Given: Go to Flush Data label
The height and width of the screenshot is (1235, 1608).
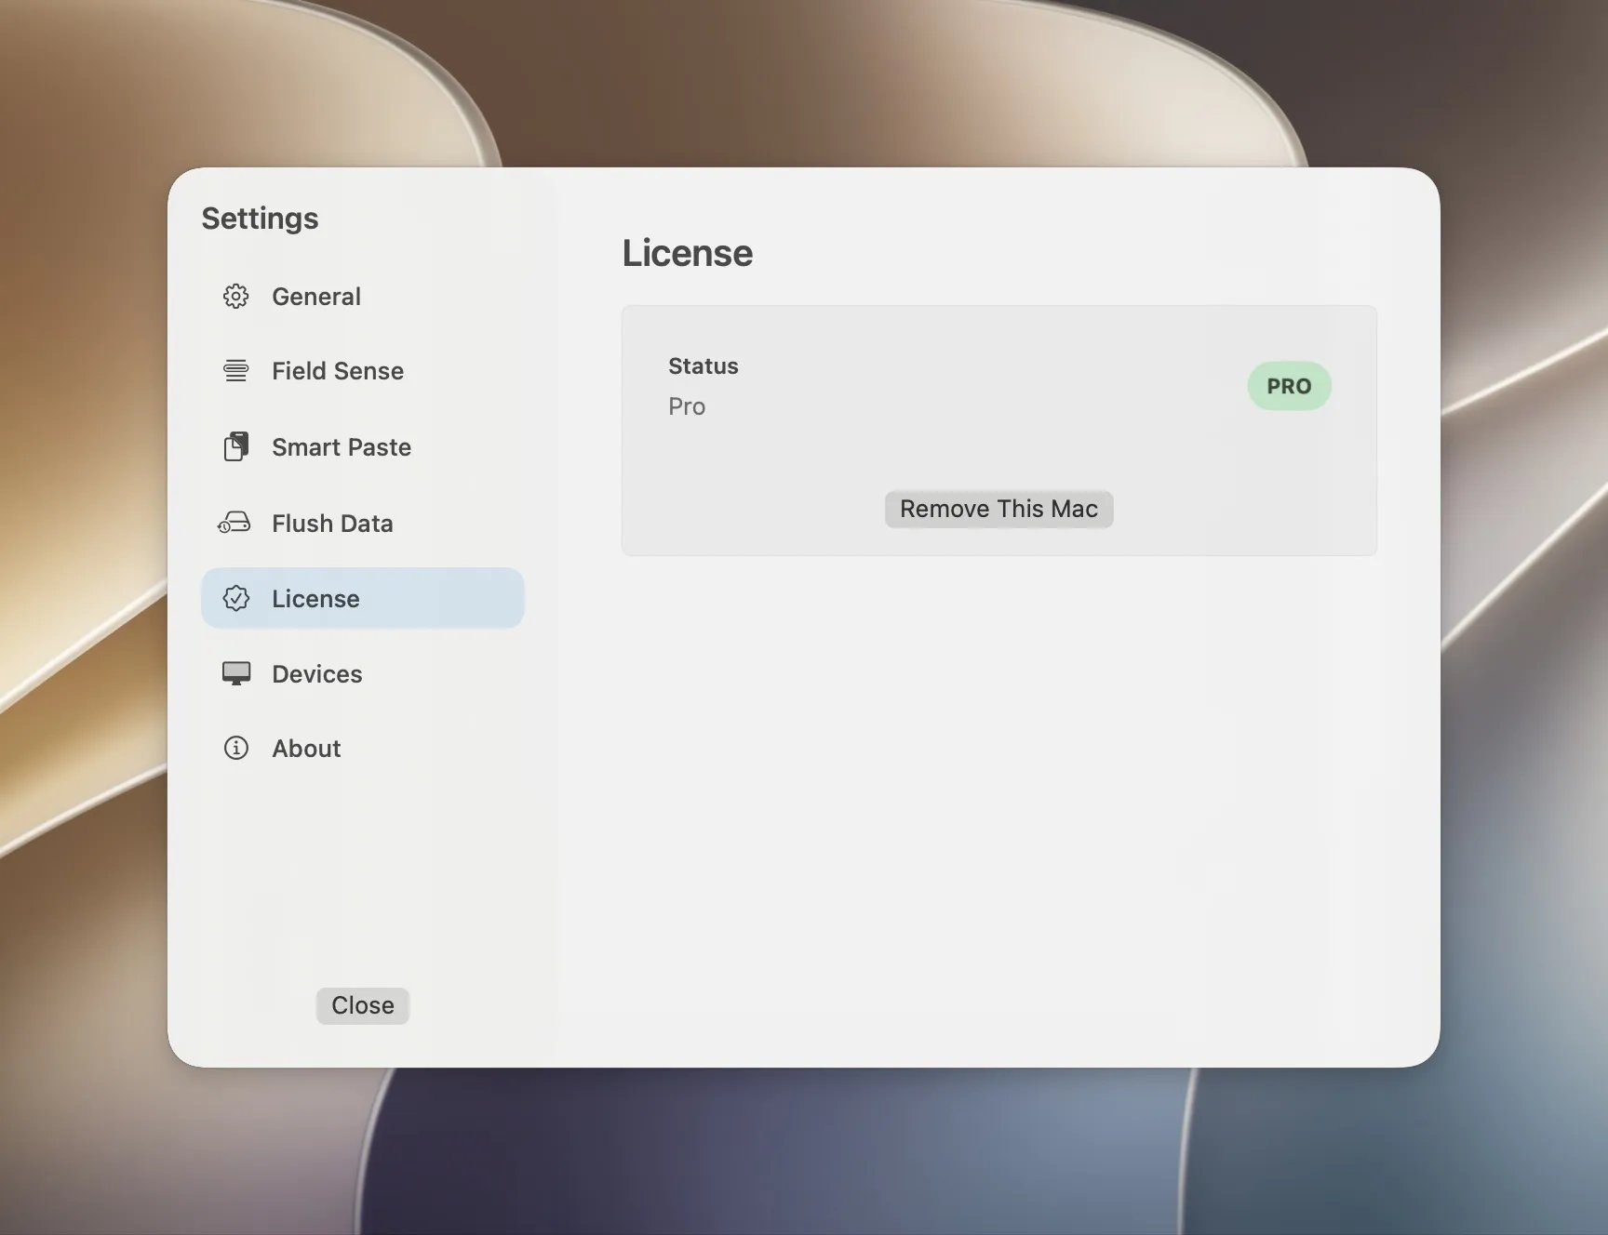Looking at the screenshot, I should 332,524.
